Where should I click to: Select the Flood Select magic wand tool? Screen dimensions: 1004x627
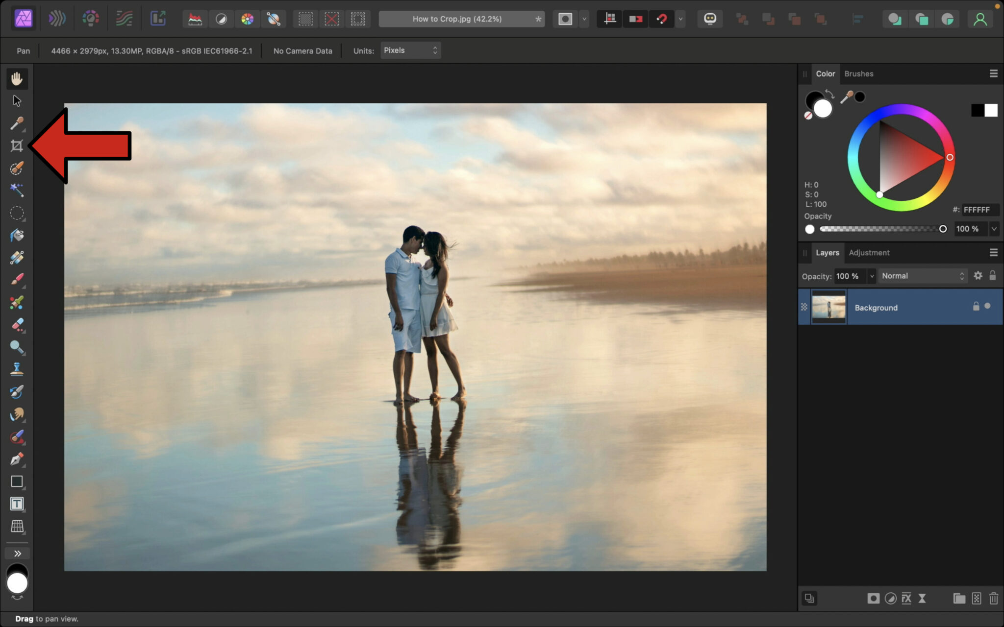click(x=17, y=190)
